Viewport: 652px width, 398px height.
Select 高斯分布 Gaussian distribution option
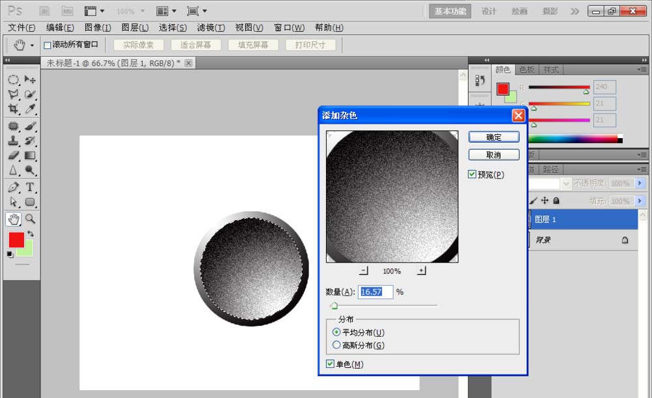click(x=336, y=345)
